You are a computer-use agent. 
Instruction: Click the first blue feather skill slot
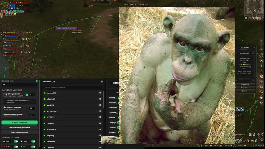tap(238, 110)
